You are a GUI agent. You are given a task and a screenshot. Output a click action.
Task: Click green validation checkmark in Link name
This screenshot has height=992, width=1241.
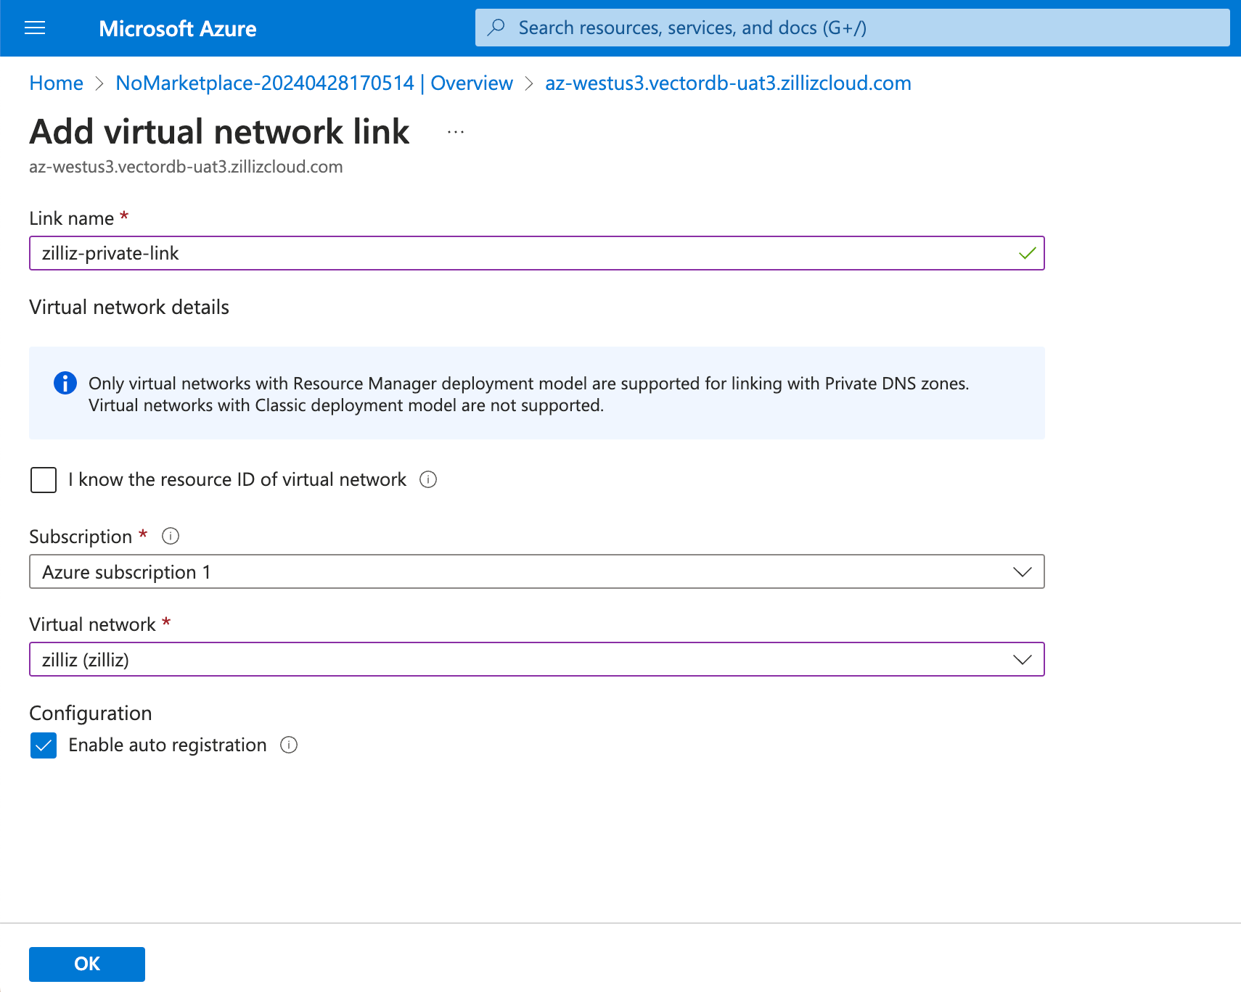1027,253
